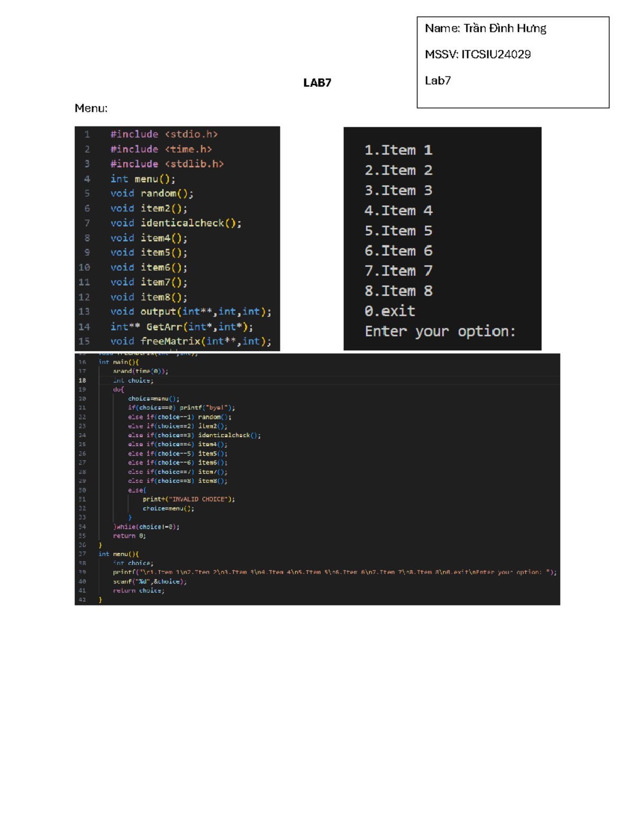Click terminal output "7.Item 7"
This screenshot has width=635, height=822.
point(398,271)
